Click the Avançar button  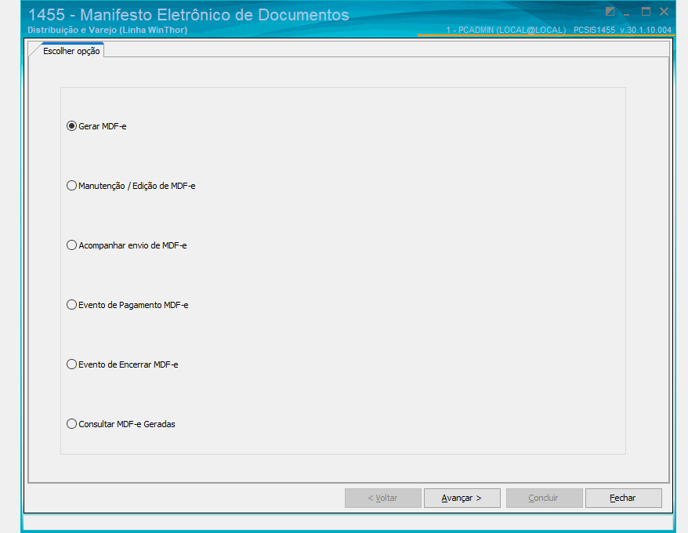(462, 498)
